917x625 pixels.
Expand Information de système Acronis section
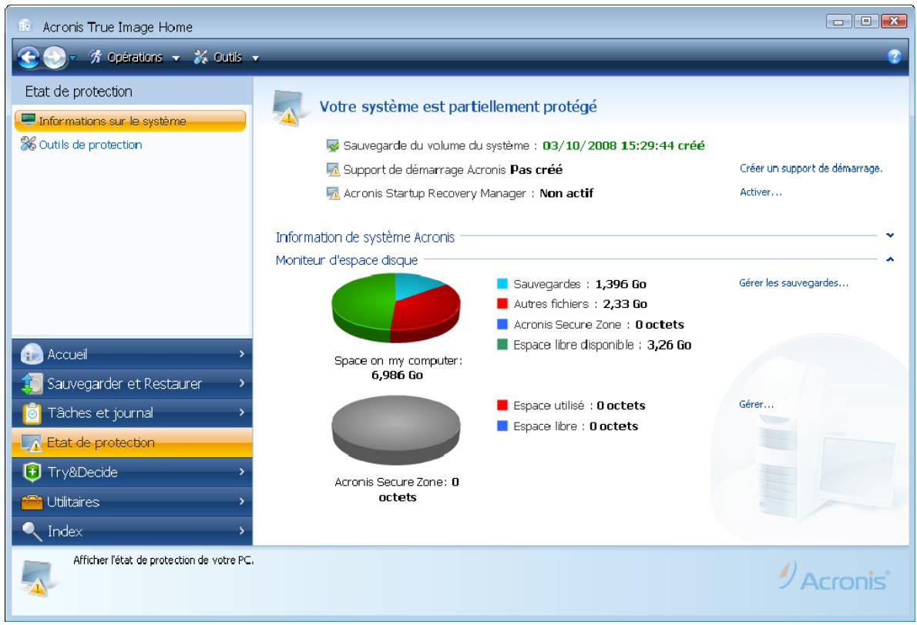point(889,236)
